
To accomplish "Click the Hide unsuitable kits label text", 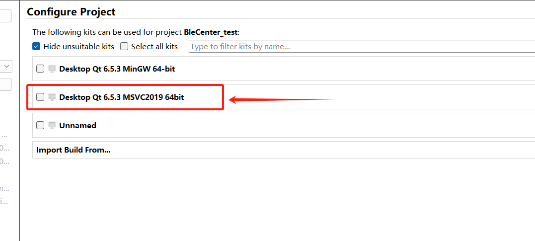I will tap(79, 46).
